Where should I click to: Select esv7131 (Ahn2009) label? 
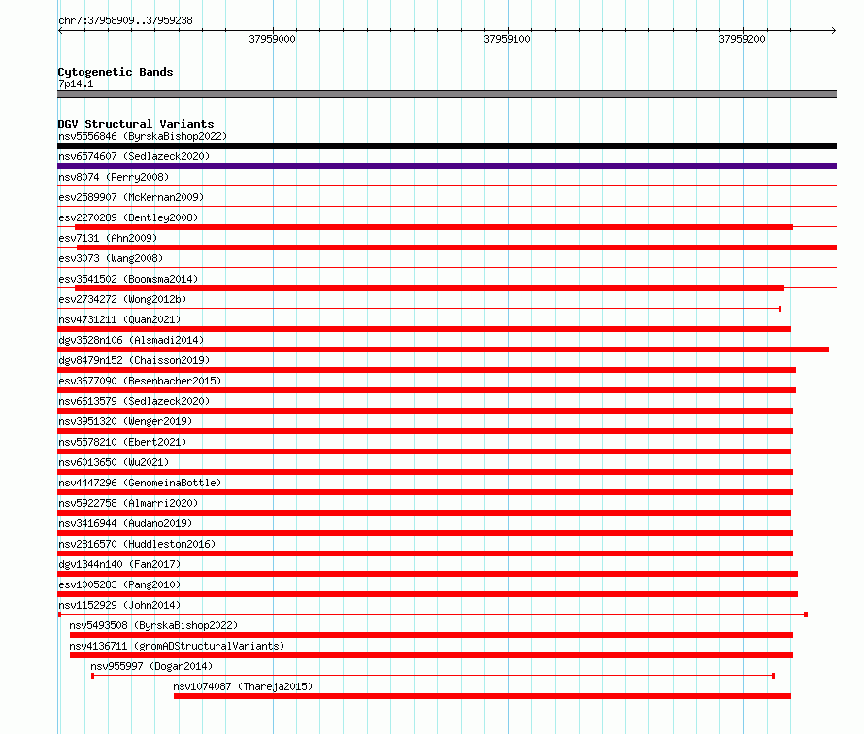(x=108, y=238)
